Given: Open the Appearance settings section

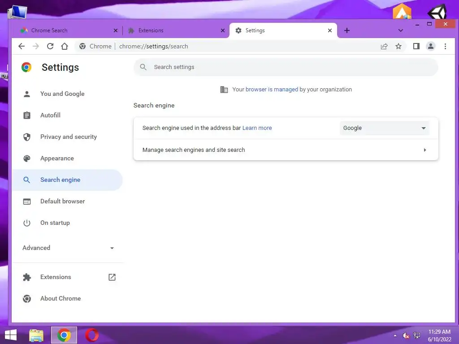Looking at the screenshot, I should (x=67, y=158).
